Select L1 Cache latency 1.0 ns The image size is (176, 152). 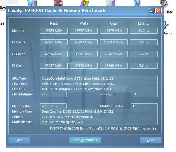[144, 42]
